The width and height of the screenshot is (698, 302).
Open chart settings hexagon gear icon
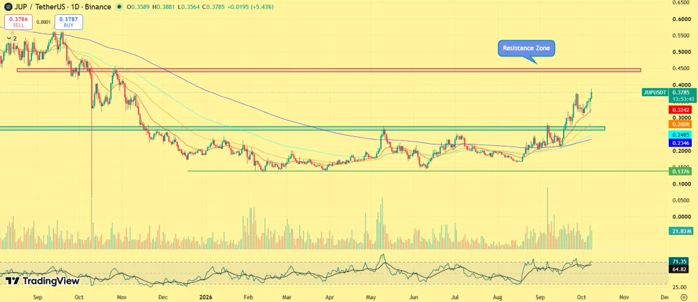(x=683, y=297)
